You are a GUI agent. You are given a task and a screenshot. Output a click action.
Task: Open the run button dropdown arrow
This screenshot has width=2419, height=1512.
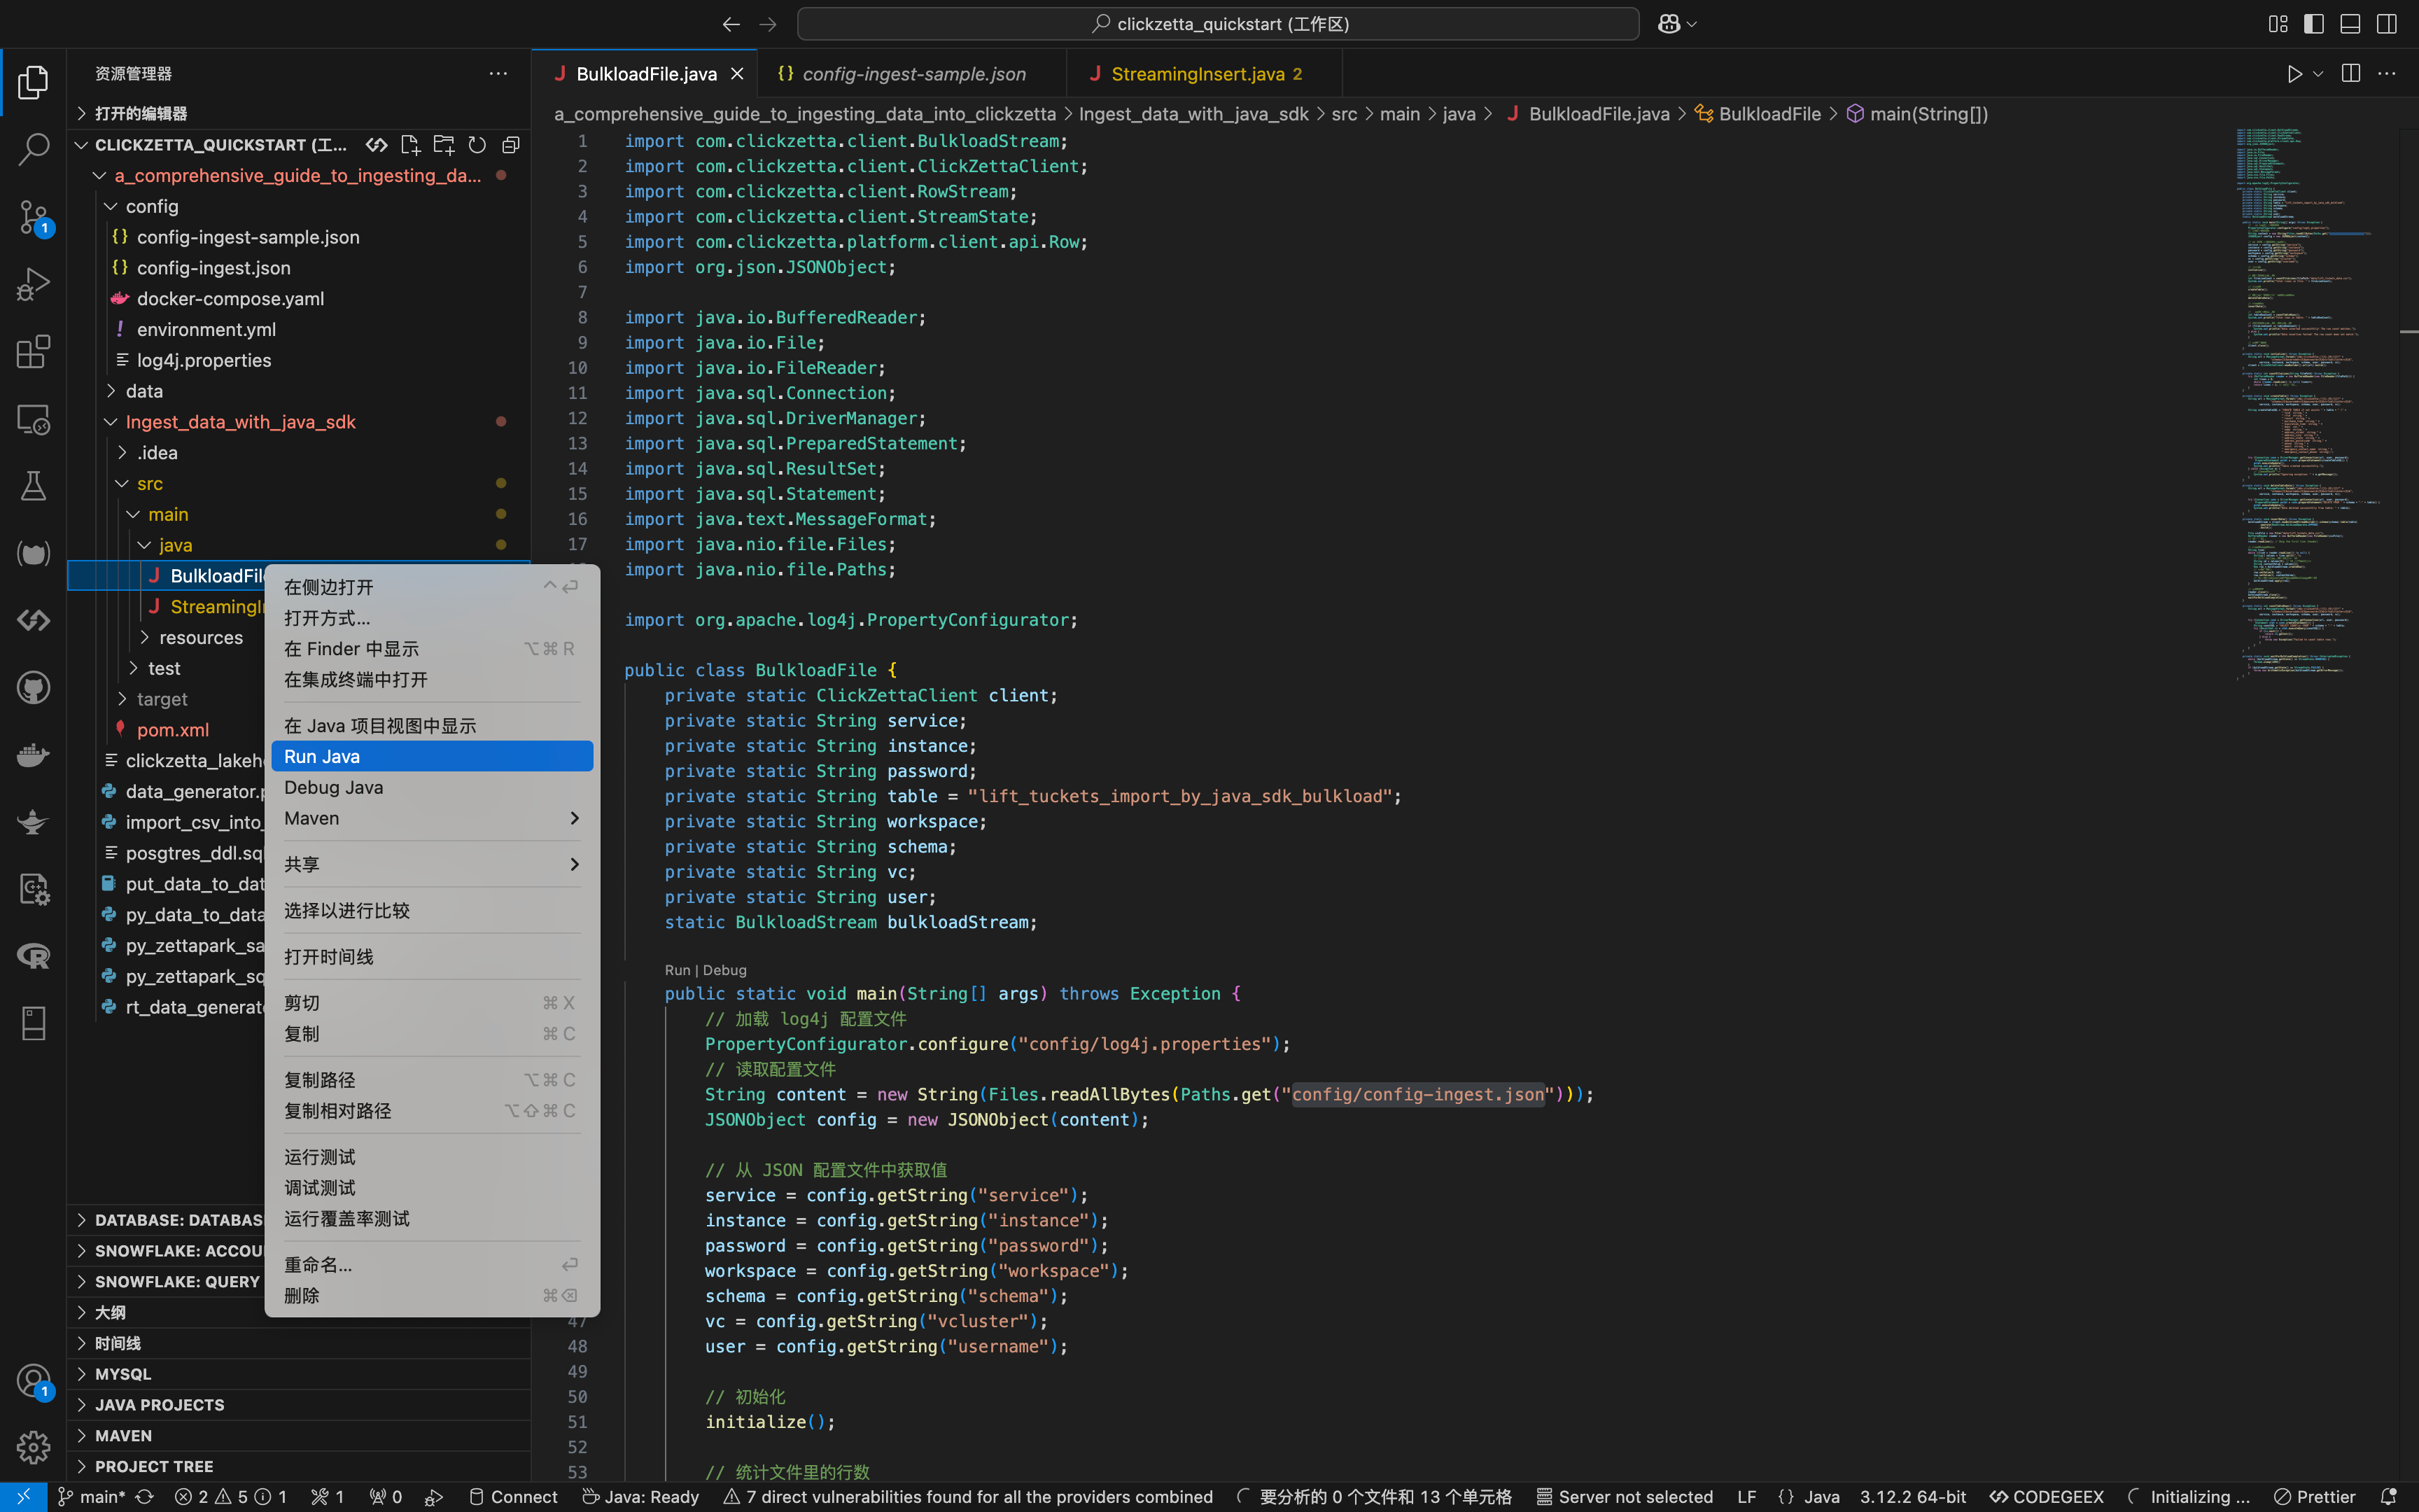[2318, 74]
